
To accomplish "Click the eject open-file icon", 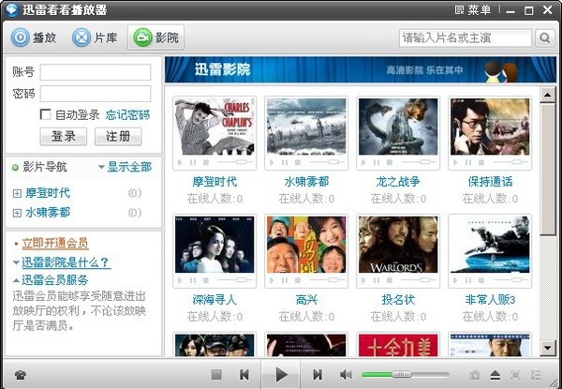I will click(x=495, y=375).
